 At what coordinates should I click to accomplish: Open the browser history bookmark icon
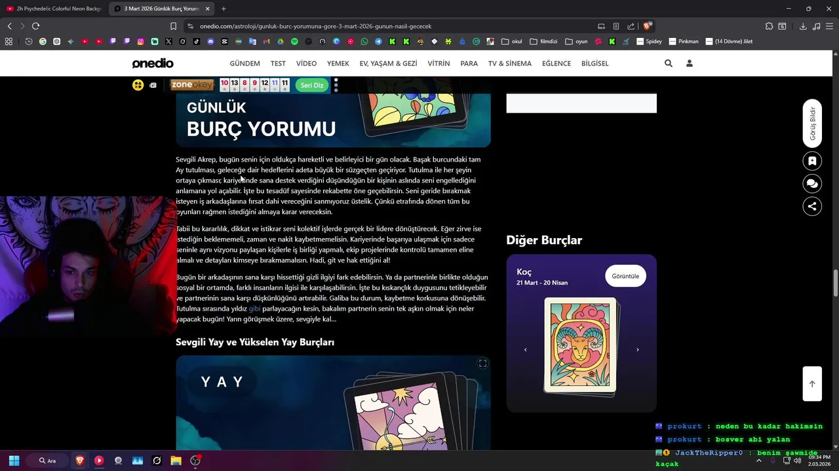click(x=29, y=41)
